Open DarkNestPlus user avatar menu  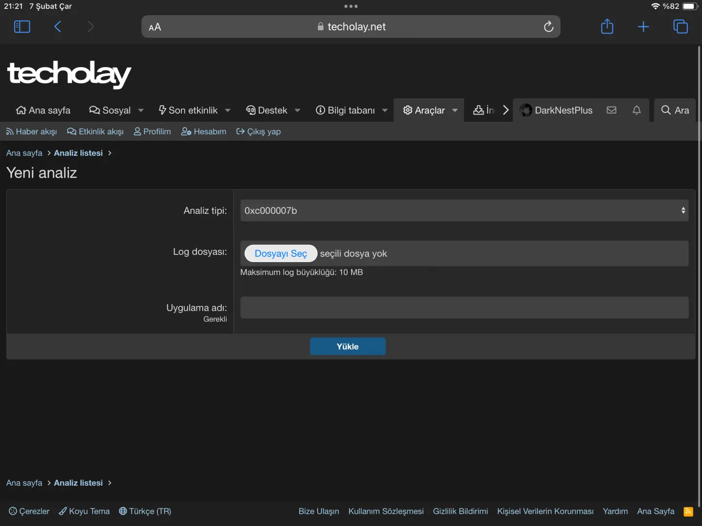(556, 110)
